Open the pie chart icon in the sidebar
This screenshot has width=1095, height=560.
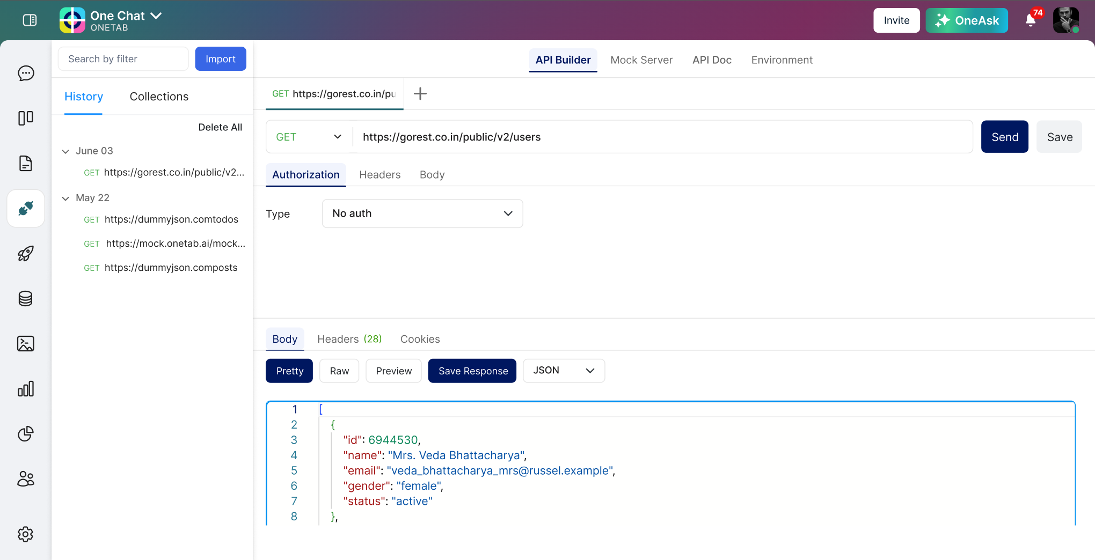(x=25, y=434)
